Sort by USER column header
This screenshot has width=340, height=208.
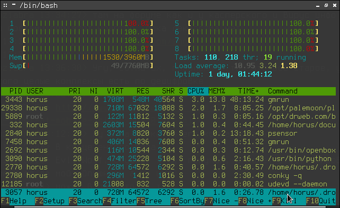35,91
